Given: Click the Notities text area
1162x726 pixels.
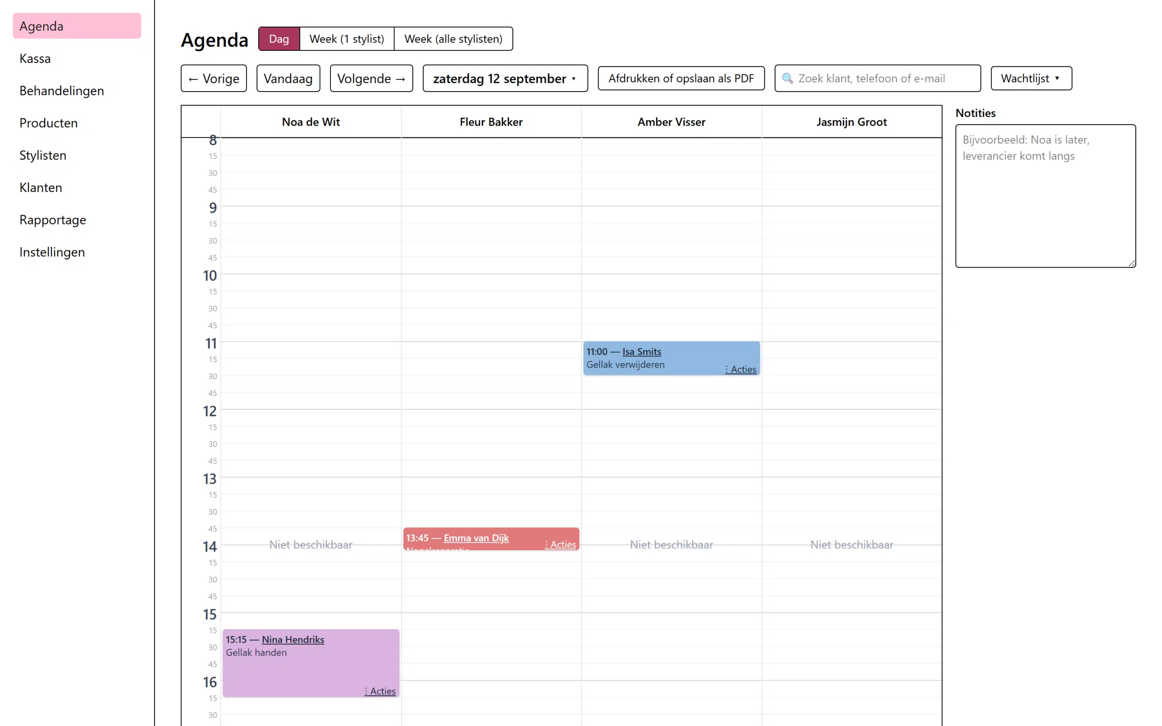Looking at the screenshot, I should (x=1045, y=196).
